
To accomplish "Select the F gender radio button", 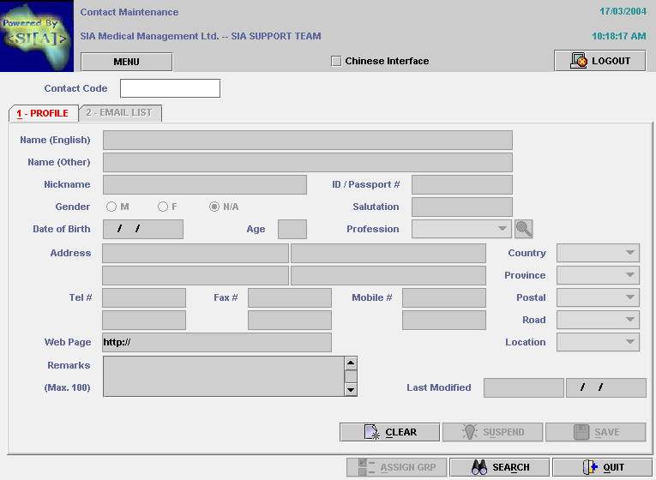I will click(163, 207).
